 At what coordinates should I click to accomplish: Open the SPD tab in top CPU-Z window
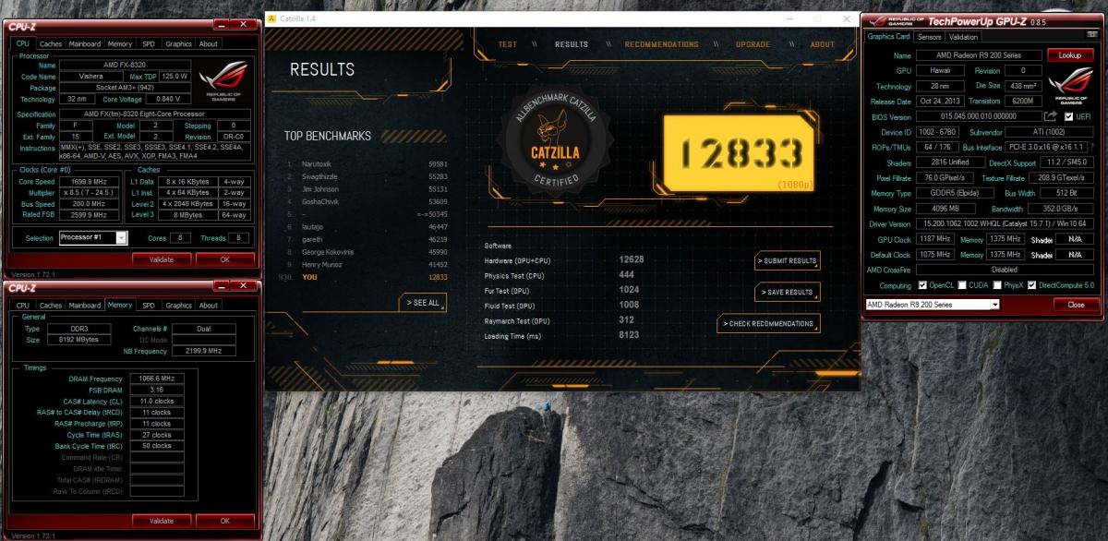148,43
